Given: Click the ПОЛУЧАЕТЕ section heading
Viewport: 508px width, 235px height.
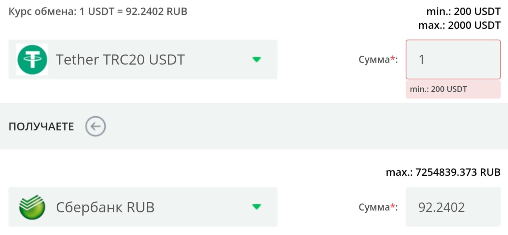Looking at the screenshot, I should tap(41, 127).
